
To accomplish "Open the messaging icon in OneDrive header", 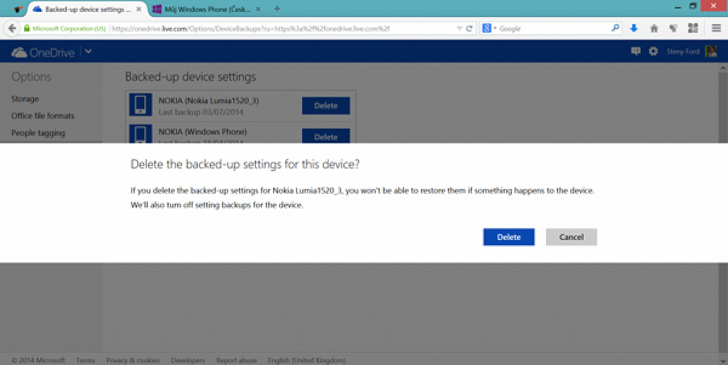I will point(636,51).
